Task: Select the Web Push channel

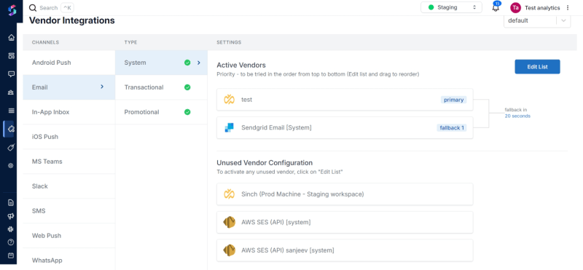Action: [69, 236]
